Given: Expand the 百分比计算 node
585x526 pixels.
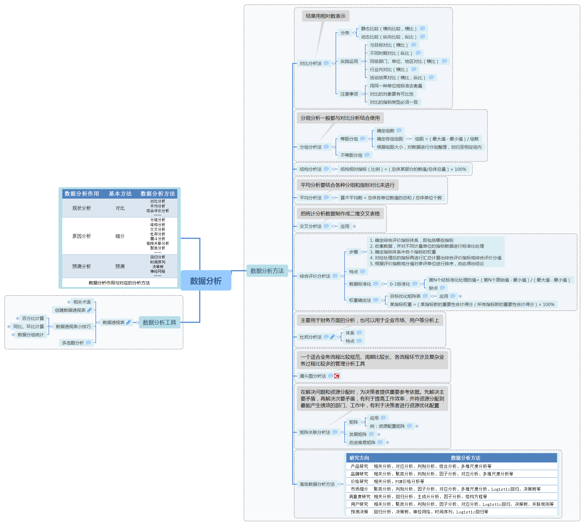Looking at the screenshot, I should pyautogui.click(x=17, y=319).
